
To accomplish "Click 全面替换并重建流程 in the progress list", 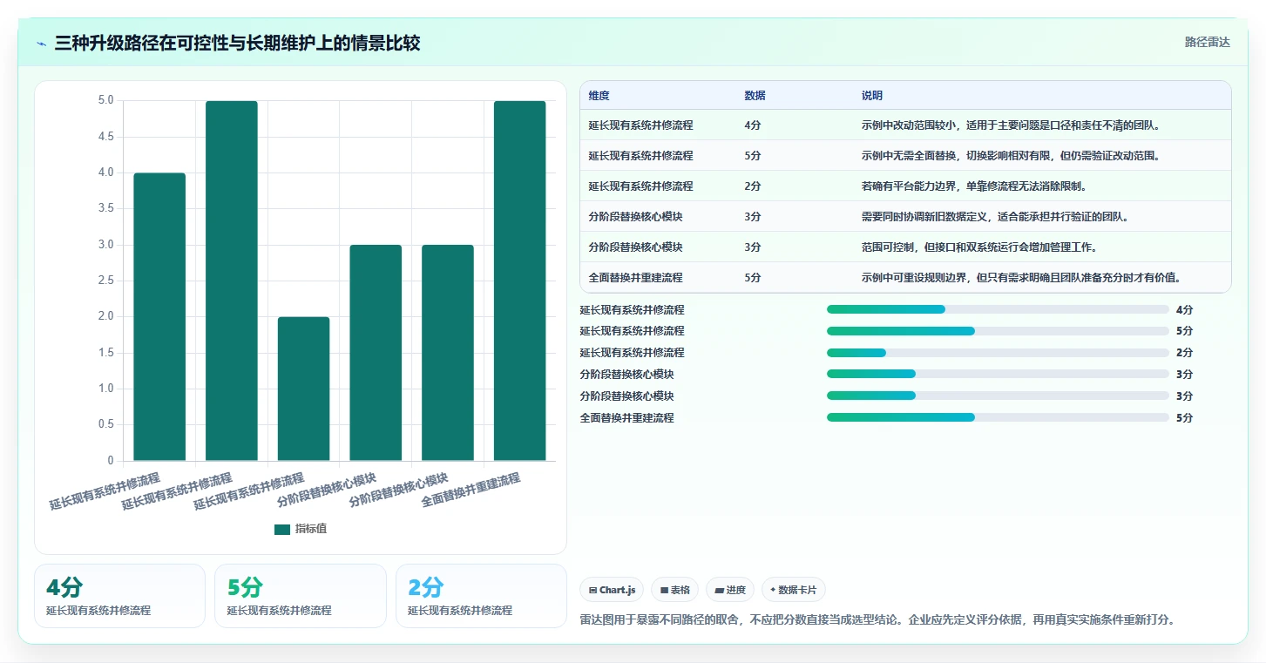I will coord(626,418).
